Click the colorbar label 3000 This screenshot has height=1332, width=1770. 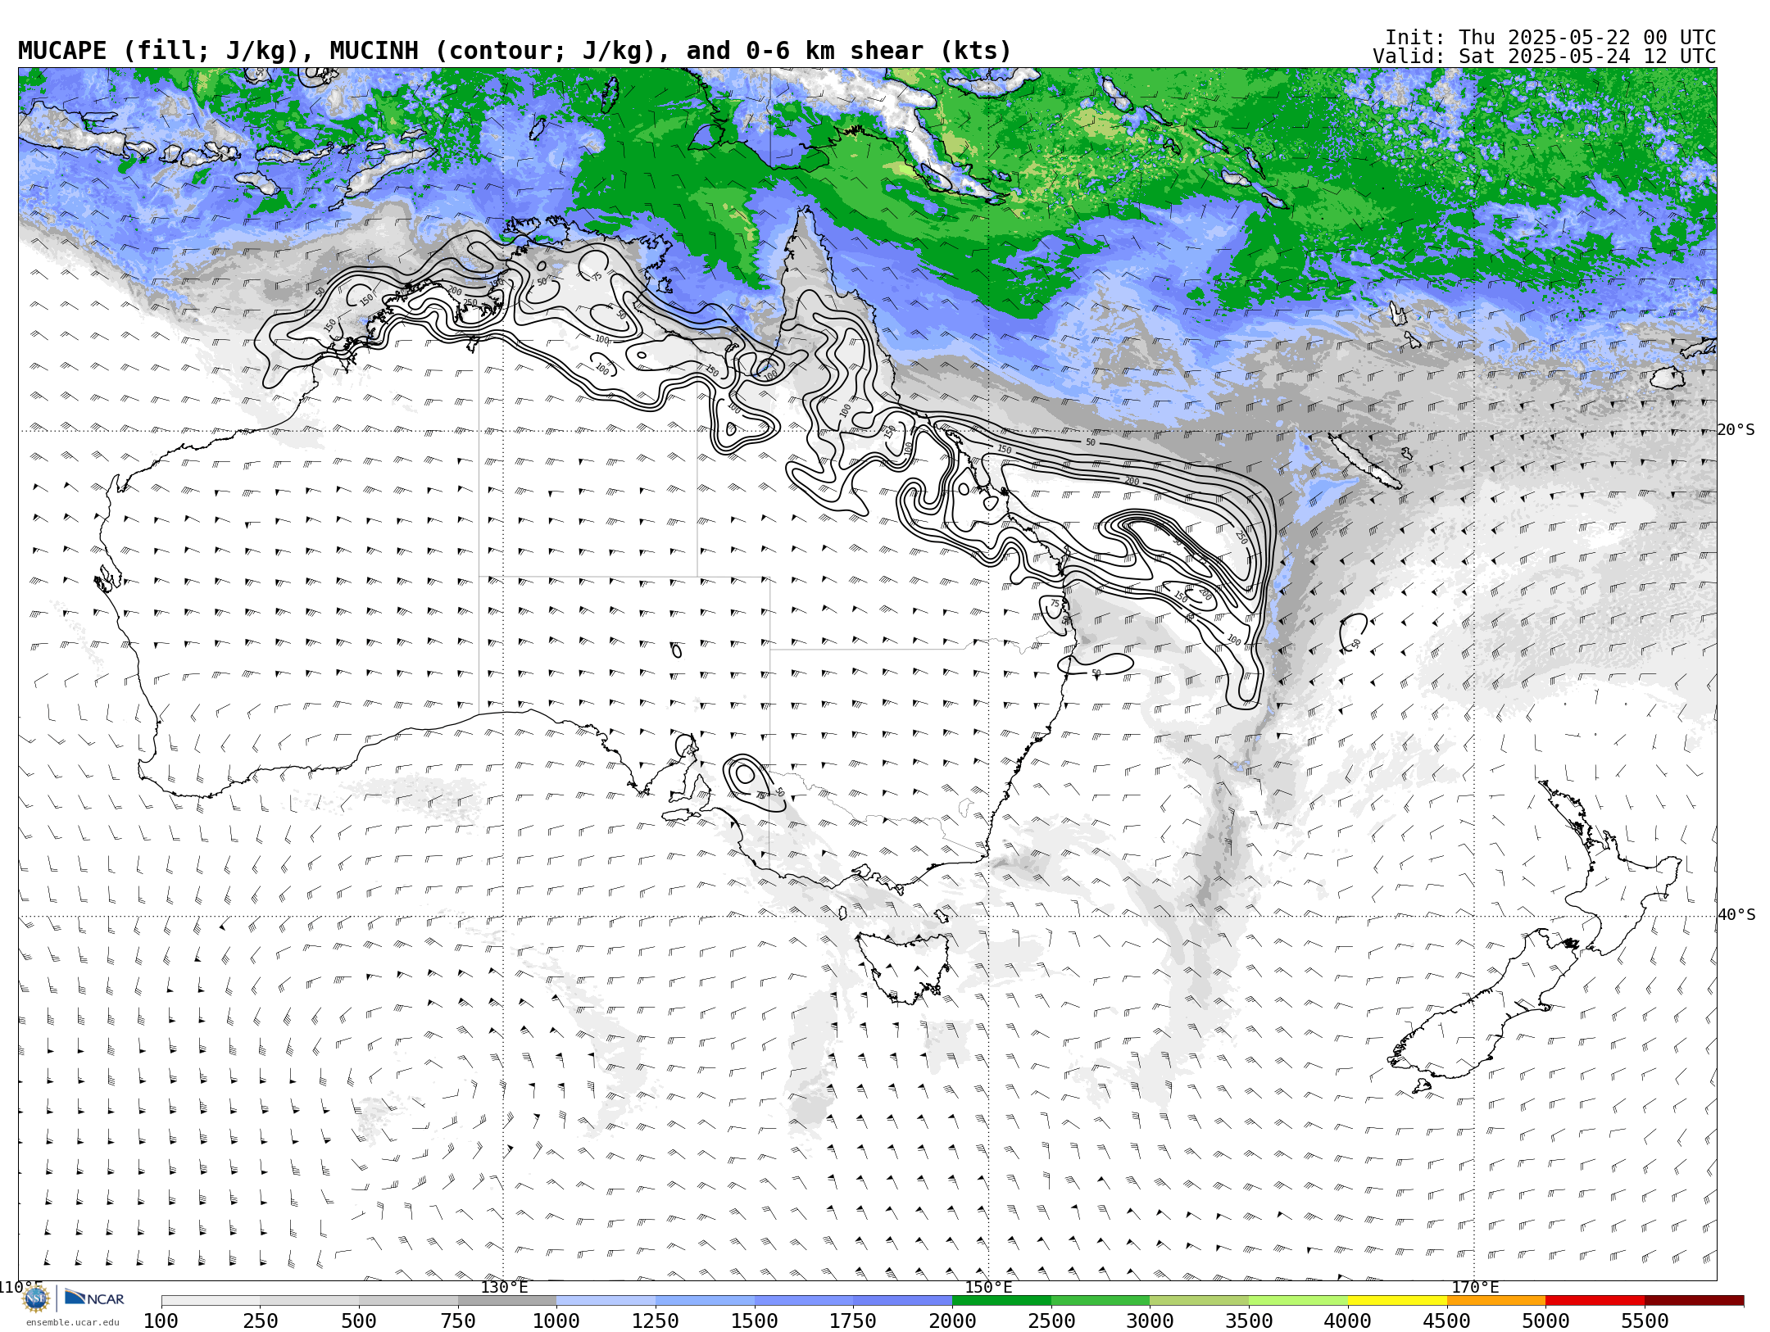coord(1150,1321)
